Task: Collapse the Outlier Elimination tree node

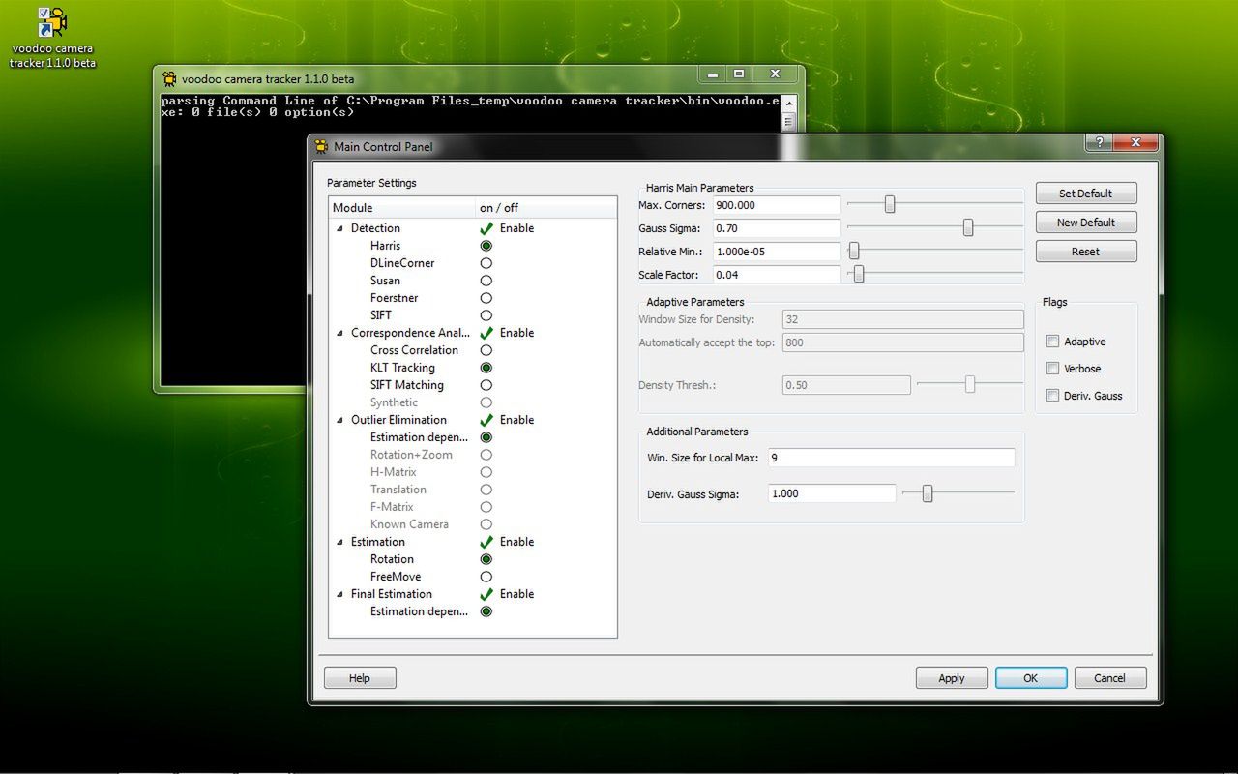Action: tap(339, 420)
